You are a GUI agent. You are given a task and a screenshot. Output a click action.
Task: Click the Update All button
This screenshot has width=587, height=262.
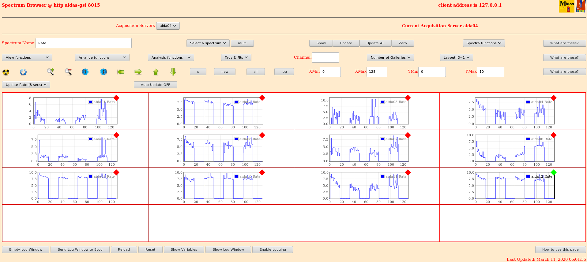click(375, 43)
